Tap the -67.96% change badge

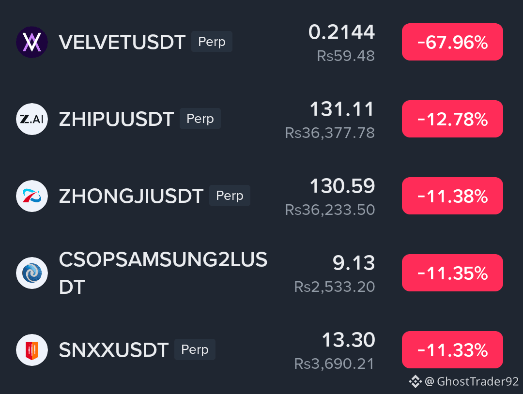pos(452,42)
